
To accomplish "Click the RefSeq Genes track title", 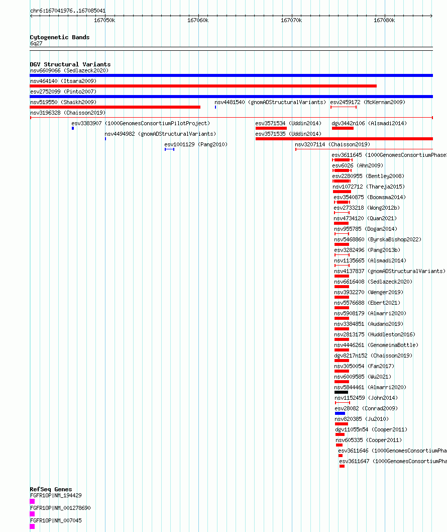I will (51, 489).
